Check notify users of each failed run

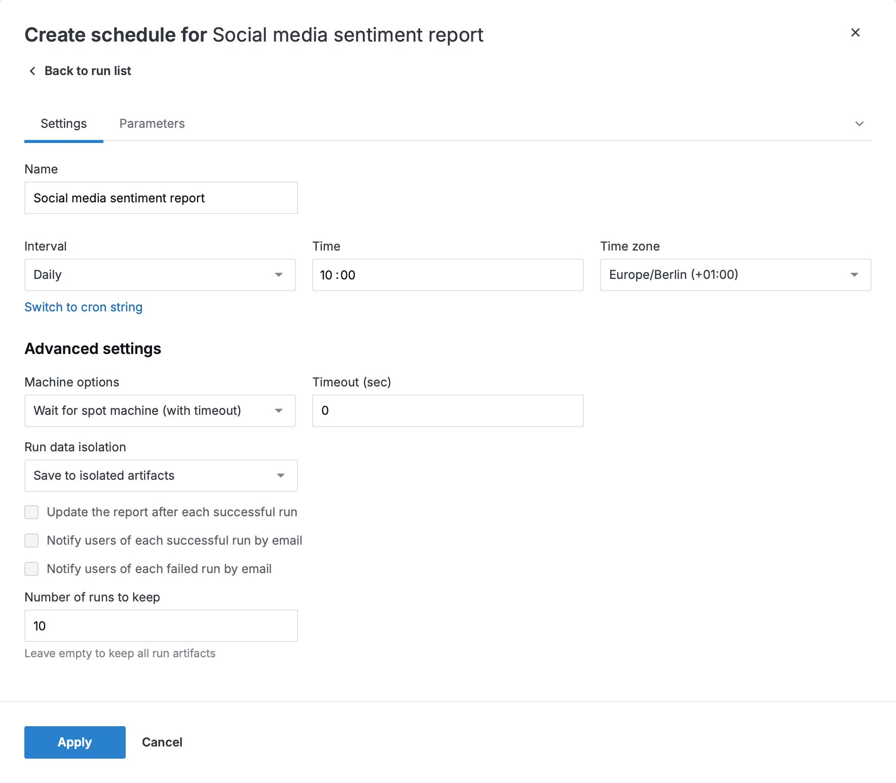[x=31, y=569]
